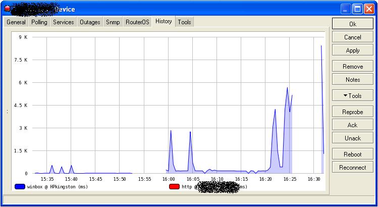Click the 4.5 K axis label
This screenshot has width=378, height=207.
tap(21, 105)
